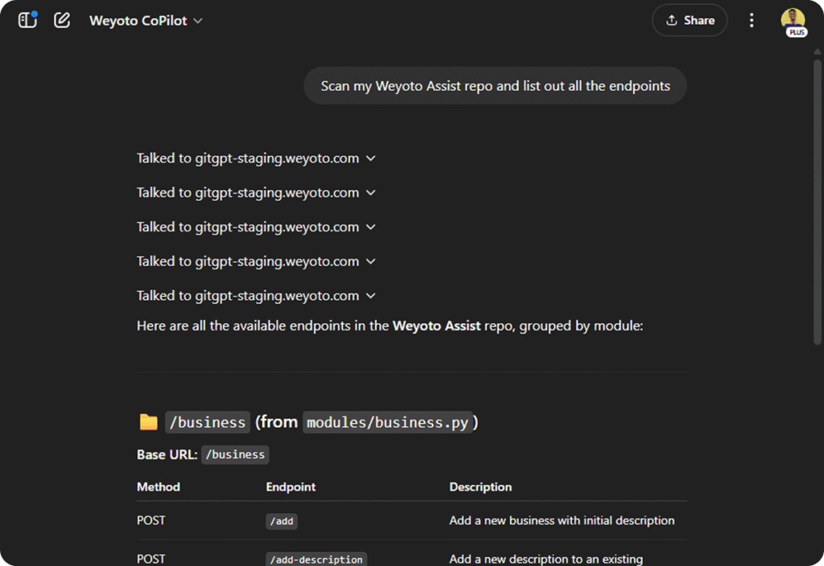This screenshot has width=824, height=566.
Task: Expand the fourth 'Talked to gitgpt-staging.weyoto.com' entry
Action: (x=256, y=261)
